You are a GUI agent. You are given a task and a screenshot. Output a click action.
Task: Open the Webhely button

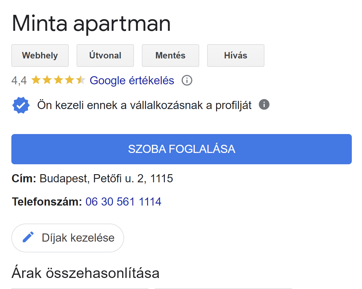coord(40,56)
